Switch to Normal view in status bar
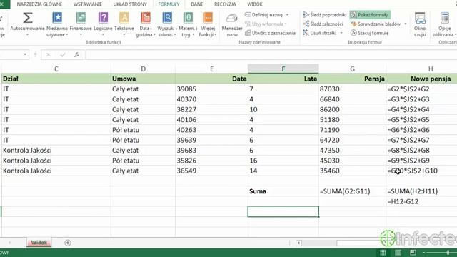 [x=383, y=252]
